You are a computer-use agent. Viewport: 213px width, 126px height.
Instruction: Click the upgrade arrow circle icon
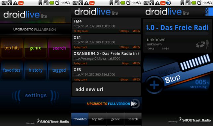tap(135, 104)
